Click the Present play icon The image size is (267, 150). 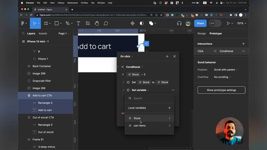(x=228, y=23)
